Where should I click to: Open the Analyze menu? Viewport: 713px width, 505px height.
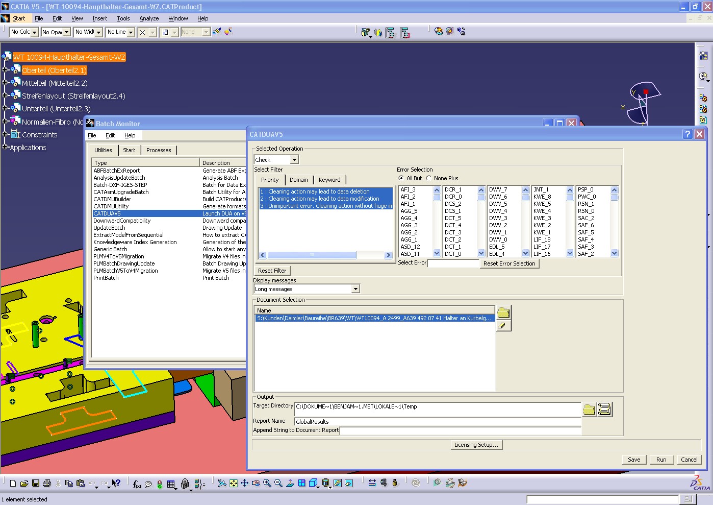coord(149,18)
